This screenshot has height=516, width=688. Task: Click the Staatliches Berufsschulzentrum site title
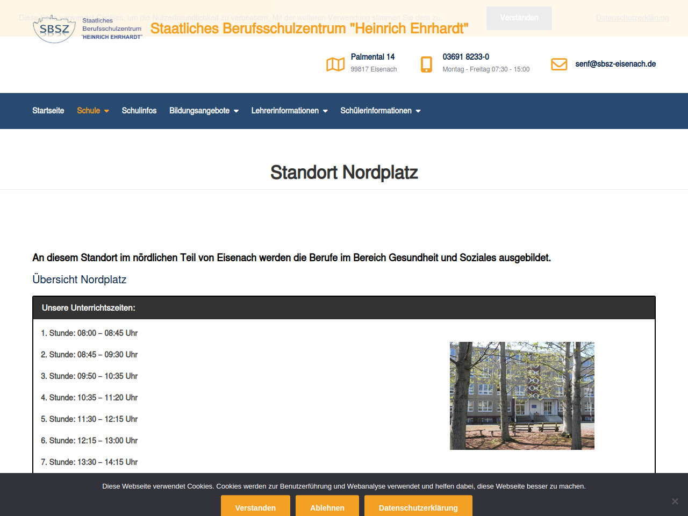tap(309, 28)
